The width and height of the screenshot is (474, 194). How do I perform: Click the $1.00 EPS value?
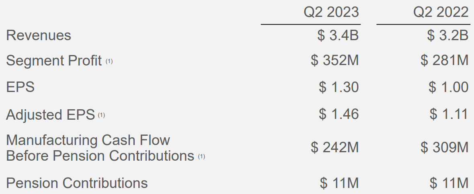pyautogui.click(x=448, y=87)
